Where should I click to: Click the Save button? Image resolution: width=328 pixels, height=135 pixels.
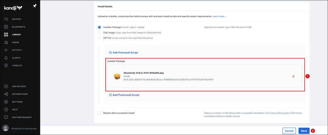(304, 131)
